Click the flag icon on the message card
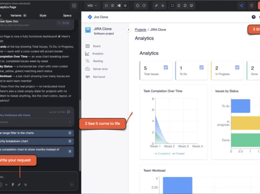The height and width of the screenshot is (194, 260). [69, 112]
